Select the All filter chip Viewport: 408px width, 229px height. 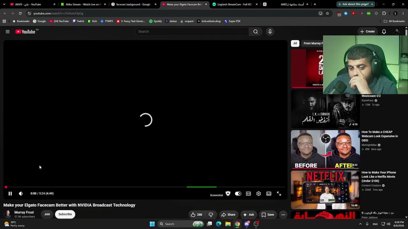[295, 43]
